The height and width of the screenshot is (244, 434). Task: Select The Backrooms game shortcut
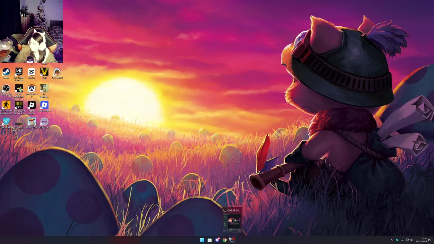pos(44,91)
